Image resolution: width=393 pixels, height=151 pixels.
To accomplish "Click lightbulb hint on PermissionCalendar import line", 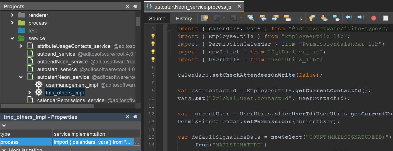I will point(153,44).
